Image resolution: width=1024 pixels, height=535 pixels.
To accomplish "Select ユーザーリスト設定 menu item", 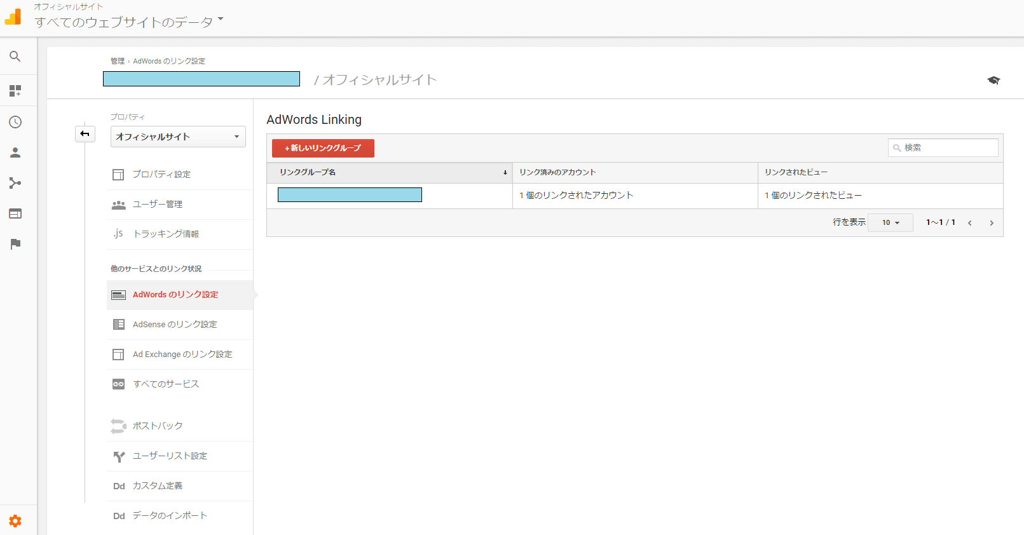I will coord(180,456).
